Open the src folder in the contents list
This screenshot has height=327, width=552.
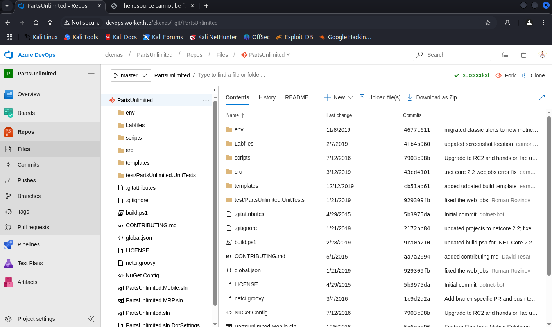click(238, 172)
